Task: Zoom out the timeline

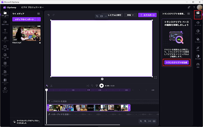Action: tap(141, 121)
